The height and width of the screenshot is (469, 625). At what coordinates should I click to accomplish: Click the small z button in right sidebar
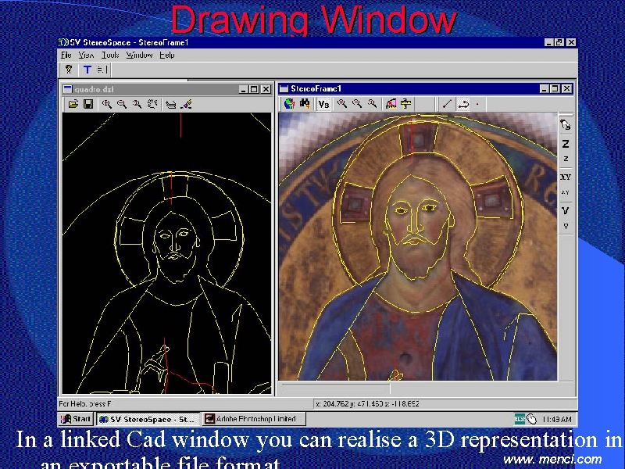[x=565, y=159]
